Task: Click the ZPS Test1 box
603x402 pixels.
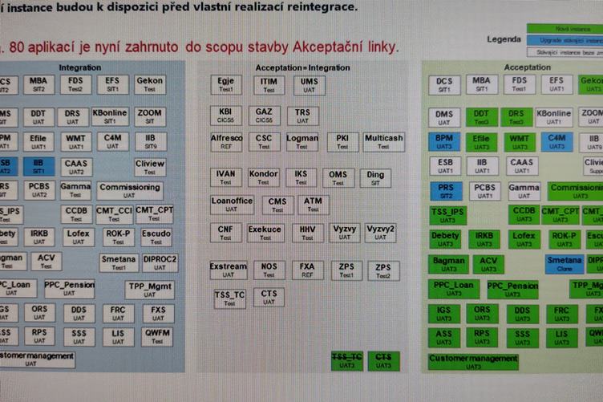Action: 346,270
